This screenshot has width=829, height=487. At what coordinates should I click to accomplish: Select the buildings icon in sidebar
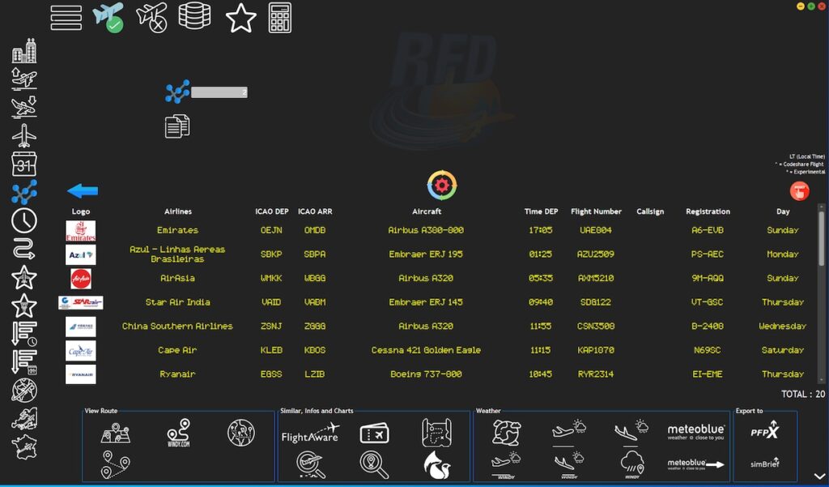click(x=24, y=51)
